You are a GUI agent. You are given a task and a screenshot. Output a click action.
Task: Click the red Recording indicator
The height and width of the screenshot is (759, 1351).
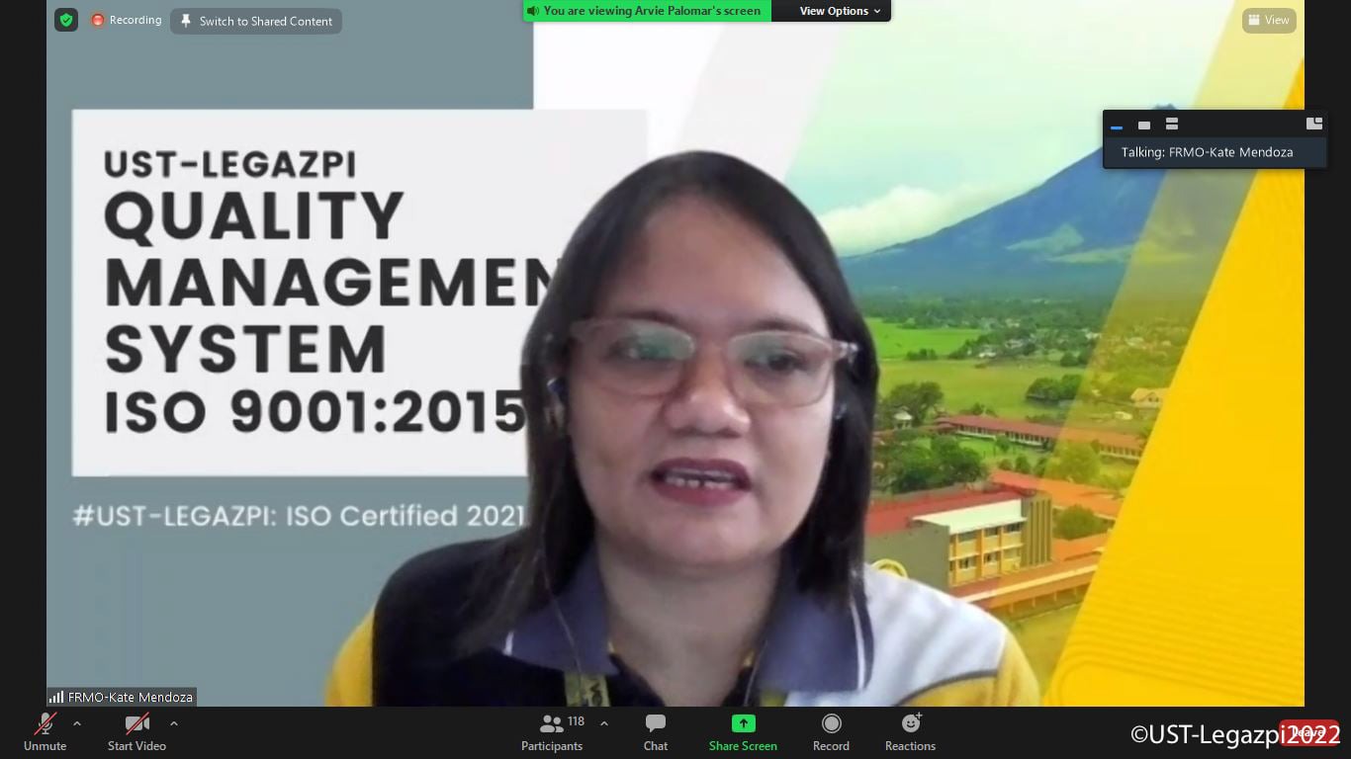(x=127, y=20)
